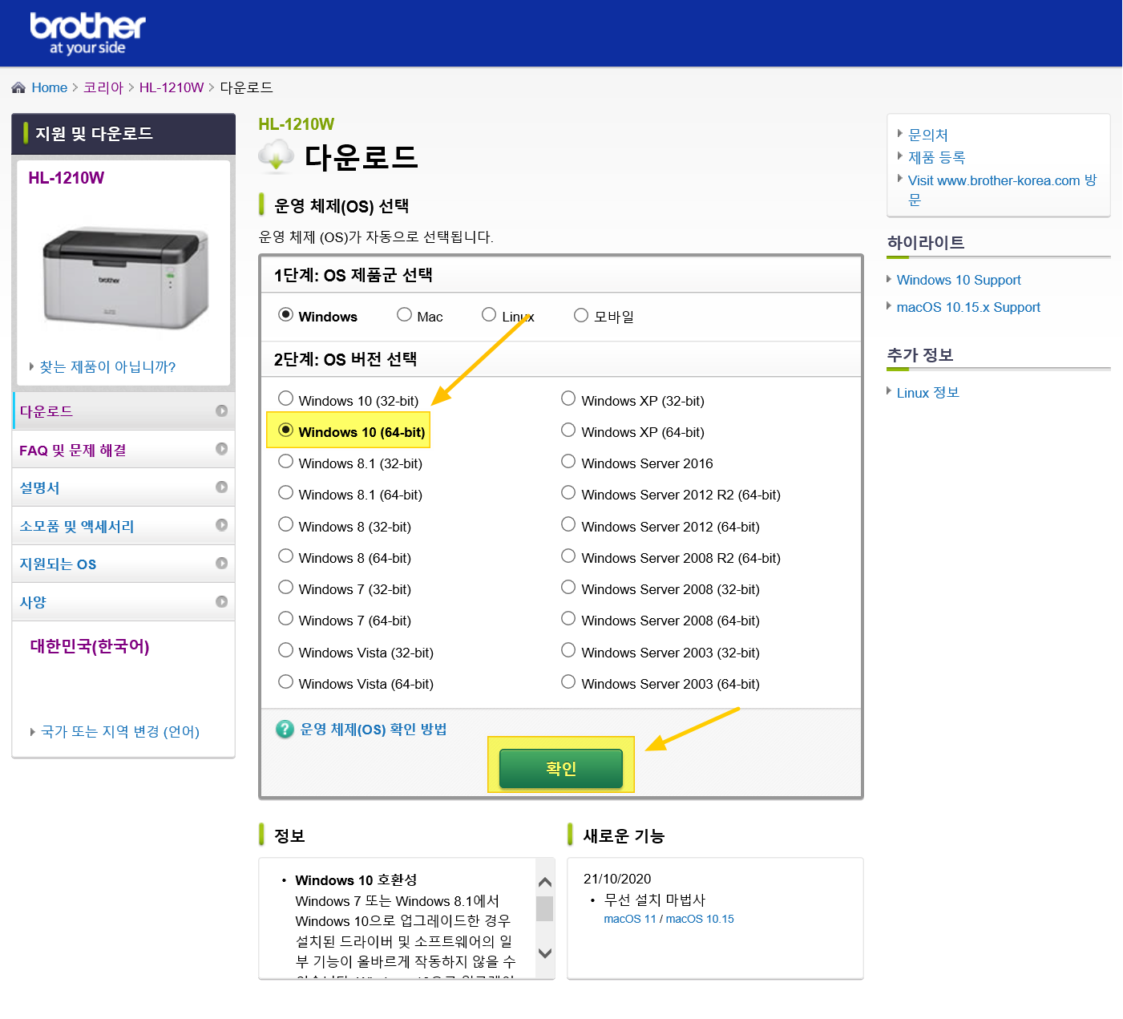Image resolution: width=1123 pixels, height=1019 pixels.
Task: Pick Windows Vista (32-bit) radio button
Action: (285, 650)
